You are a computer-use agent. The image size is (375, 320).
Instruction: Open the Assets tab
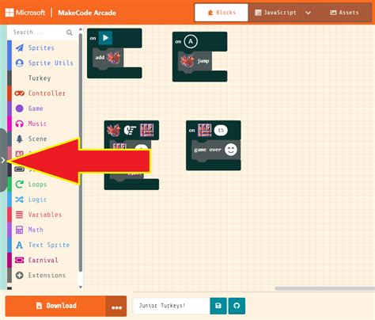[344, 13]
